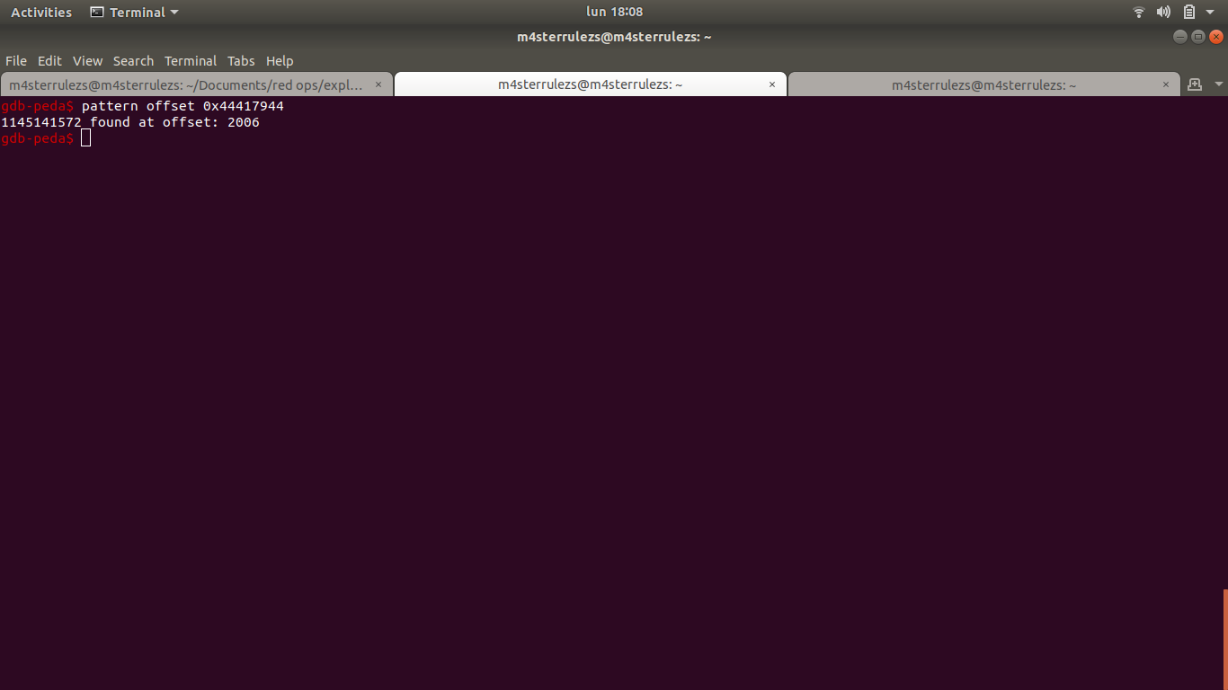Open the File menu
The image size is (1228, 690).
(16, 61)
